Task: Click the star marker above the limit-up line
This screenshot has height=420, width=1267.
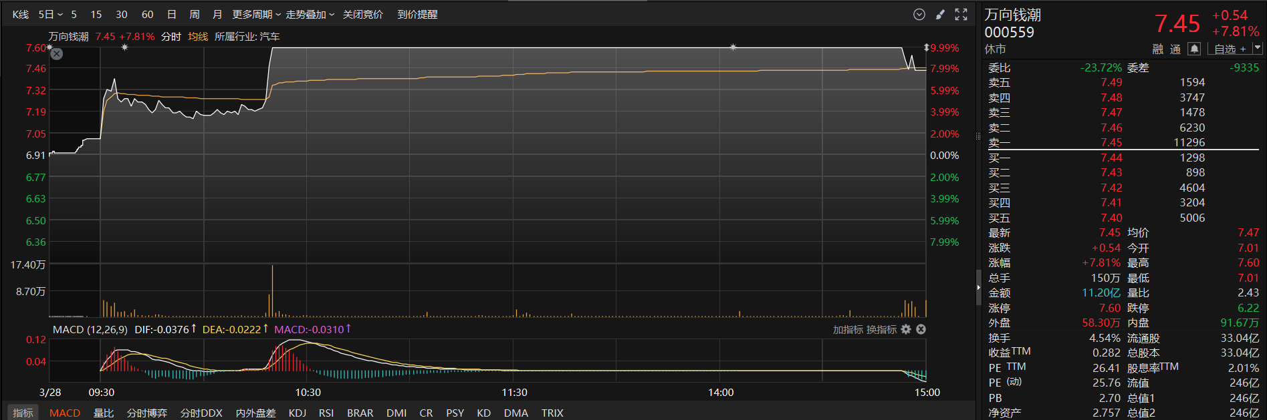Action: (733, 47)
